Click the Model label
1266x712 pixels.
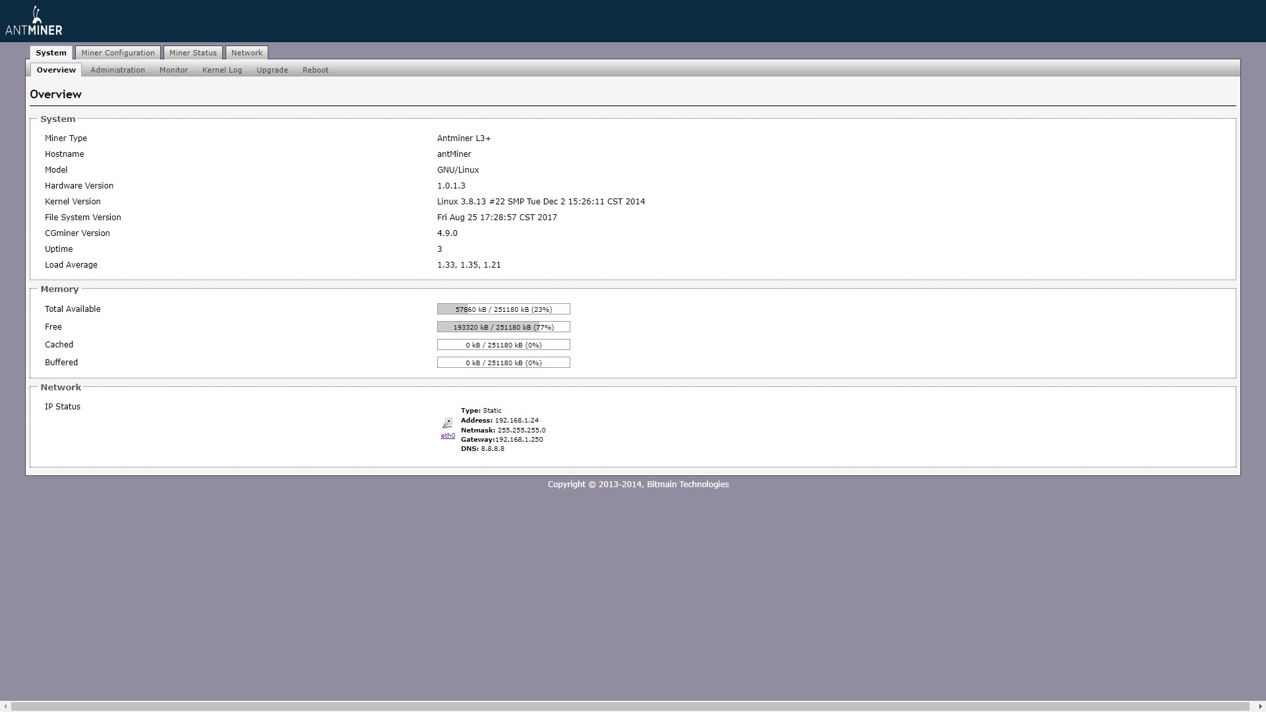tap(56, 170)
